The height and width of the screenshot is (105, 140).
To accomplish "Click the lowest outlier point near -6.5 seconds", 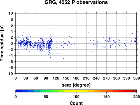I will [x=43, y=63].
